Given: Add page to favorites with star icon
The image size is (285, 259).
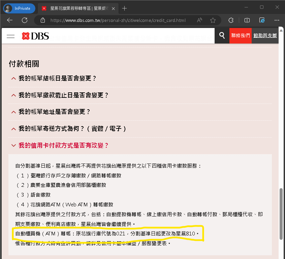Looking at the screenshot, I should point(213,20).
